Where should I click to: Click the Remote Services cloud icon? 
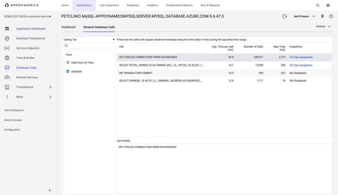click(7, 77)
